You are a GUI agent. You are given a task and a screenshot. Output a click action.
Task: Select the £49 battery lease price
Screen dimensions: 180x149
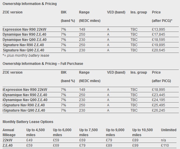click(30, 140)
